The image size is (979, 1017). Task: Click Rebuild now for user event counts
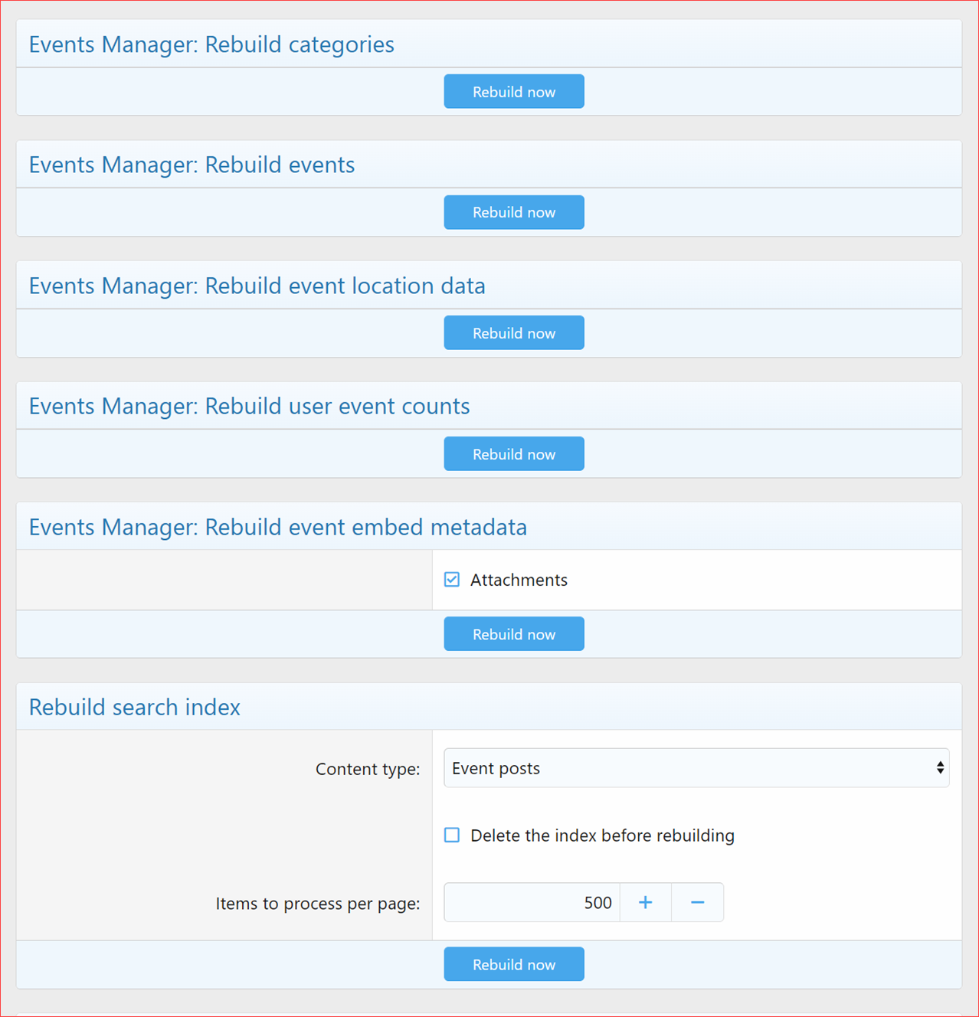point(513,453)
